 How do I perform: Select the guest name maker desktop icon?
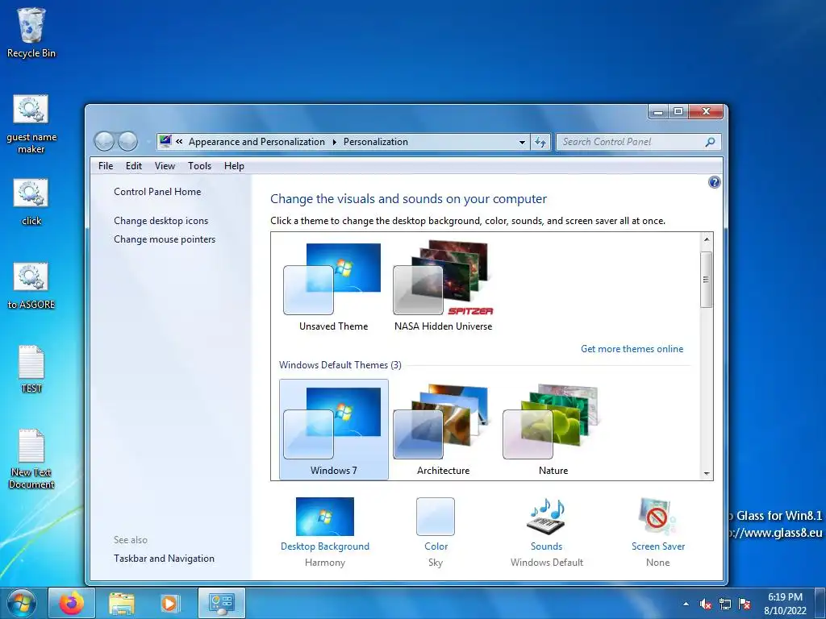pyautogui.click(x=31, y=125)
